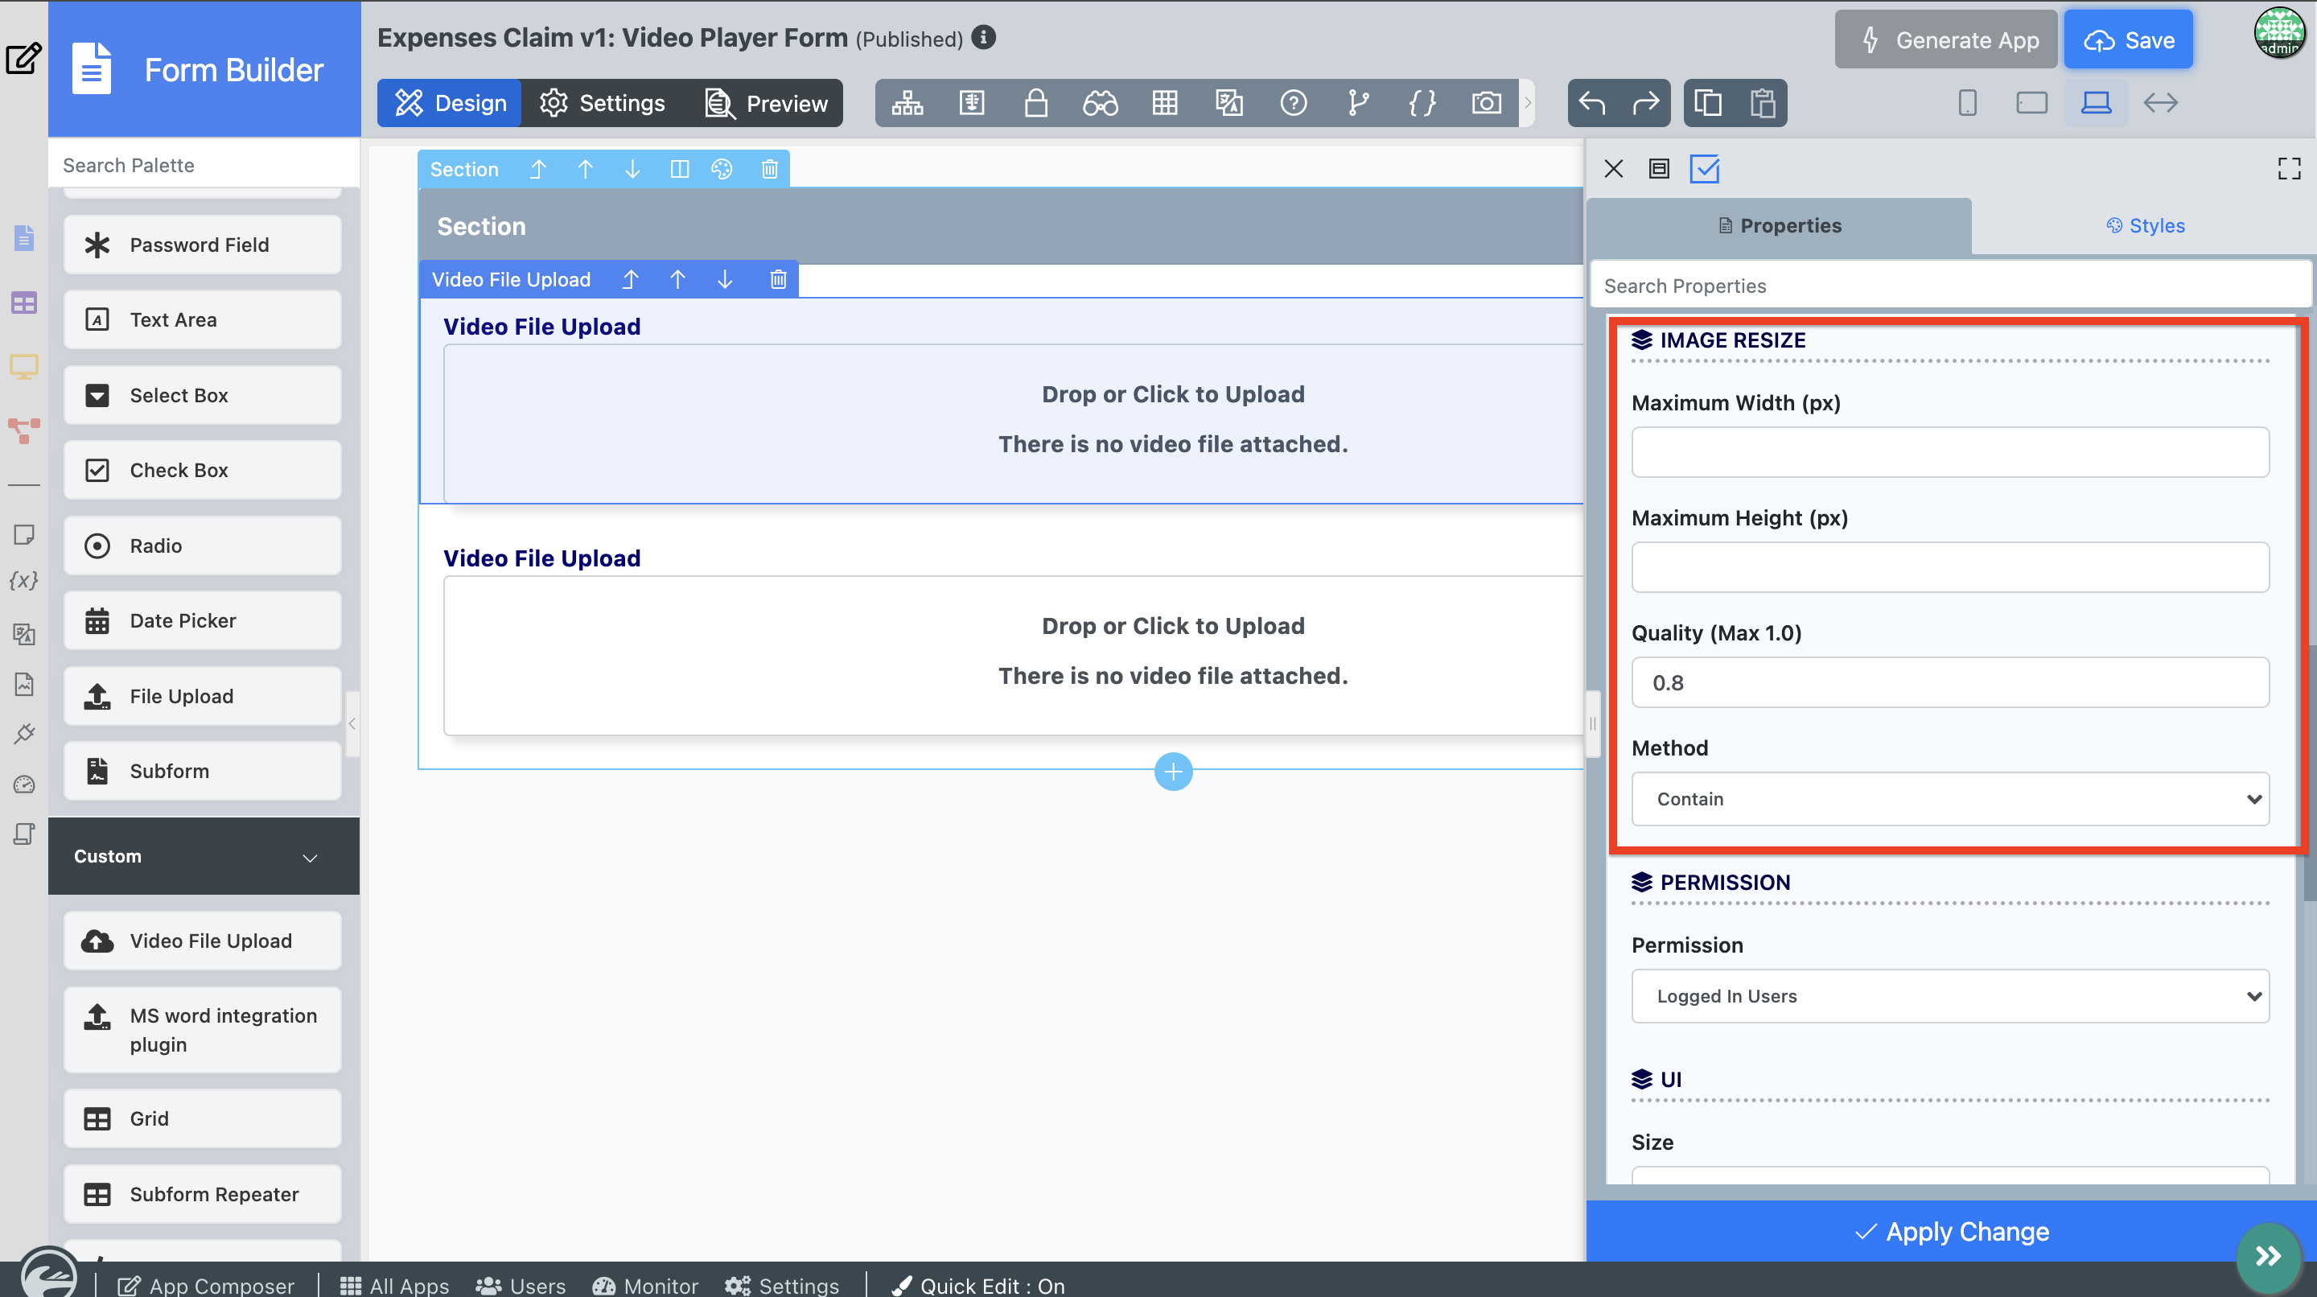
Task: Click the screenshot camera icon in toolbar
Action: point(1486,102)
